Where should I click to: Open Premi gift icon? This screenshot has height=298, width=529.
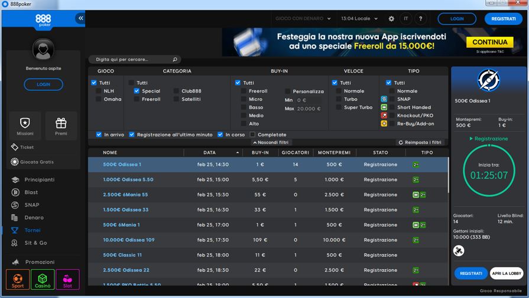(61, 123)
